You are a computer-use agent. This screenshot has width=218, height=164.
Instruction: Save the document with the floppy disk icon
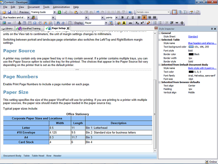pos(9,12)
